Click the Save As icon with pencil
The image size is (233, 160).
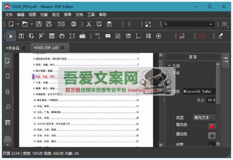coord(49,24)
